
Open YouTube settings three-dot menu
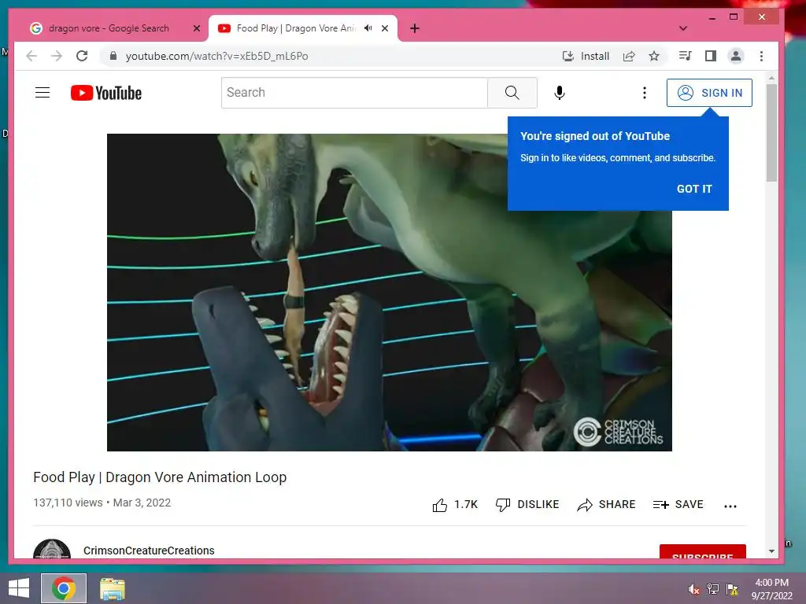click(644, 93)
